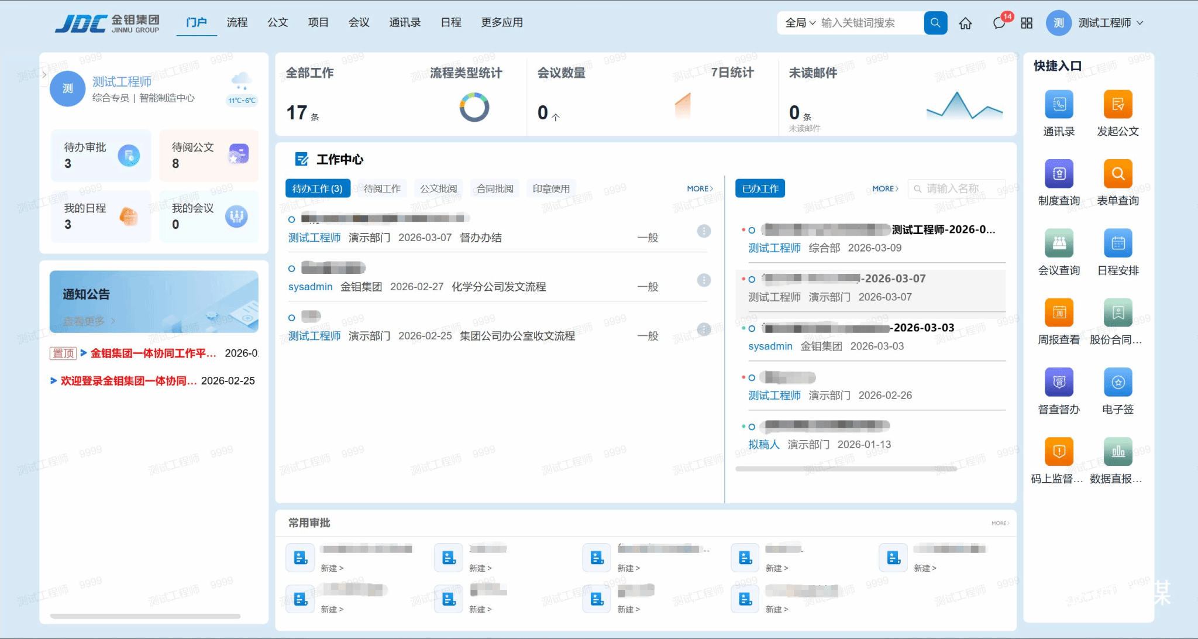This screenshot has height=639, width=1198.
Task: Open the 通讯录 quick entry icon
Action: click(1059, 105)
